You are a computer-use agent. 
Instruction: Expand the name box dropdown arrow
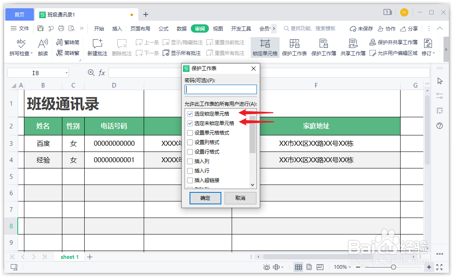(66, 73)
